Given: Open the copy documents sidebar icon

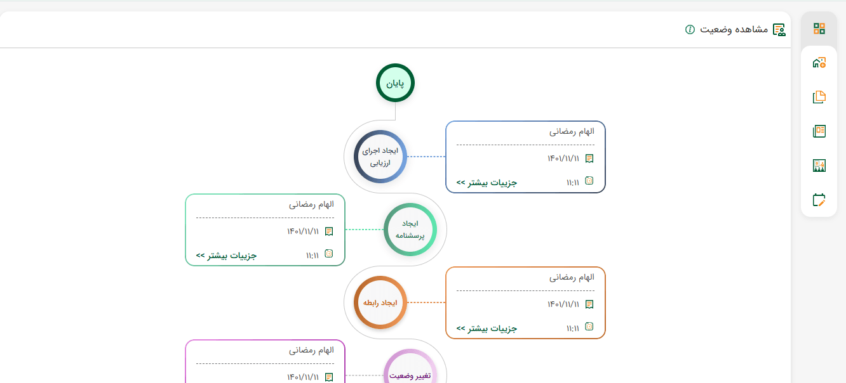Looking at the screenshot, I should (819, 97).
